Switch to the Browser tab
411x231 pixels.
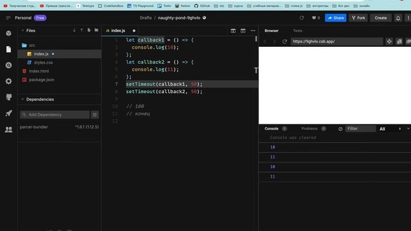point(271,31)
